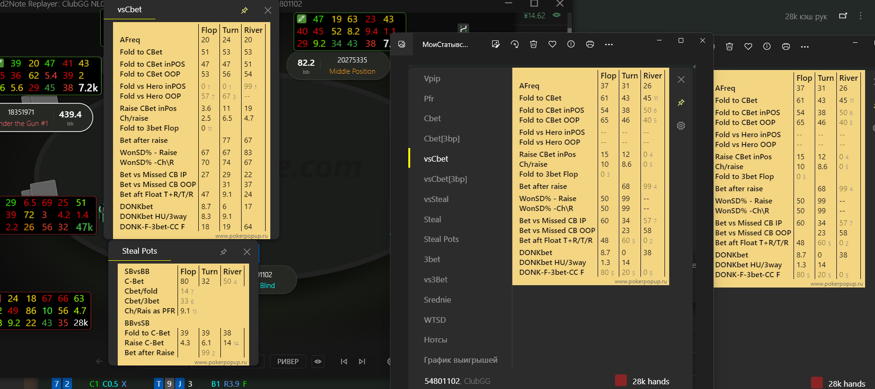This screenshot has height=389, width=875.
Task: Click the green note icon on the top HUD
Action: pos(302,19)
